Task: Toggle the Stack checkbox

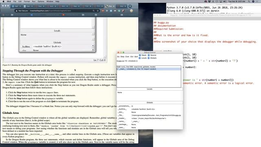Action: pyautogui.click(x=140, y=55)
